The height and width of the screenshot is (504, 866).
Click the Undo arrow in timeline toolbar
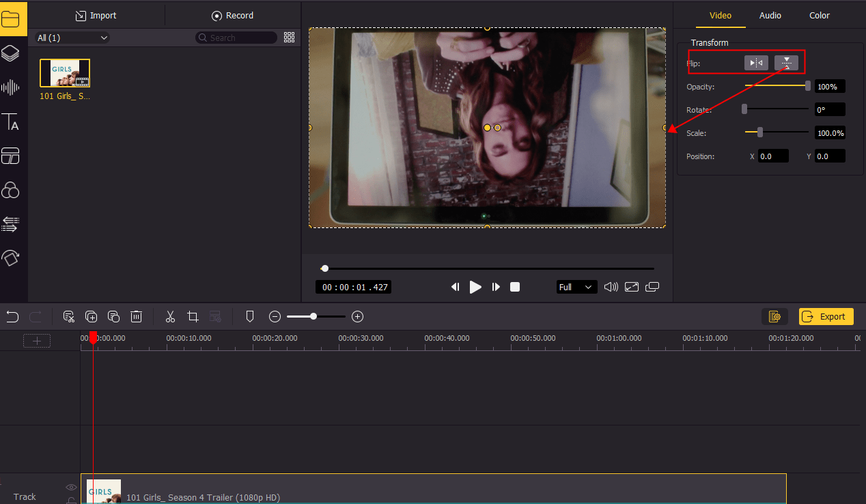[12, 316]
